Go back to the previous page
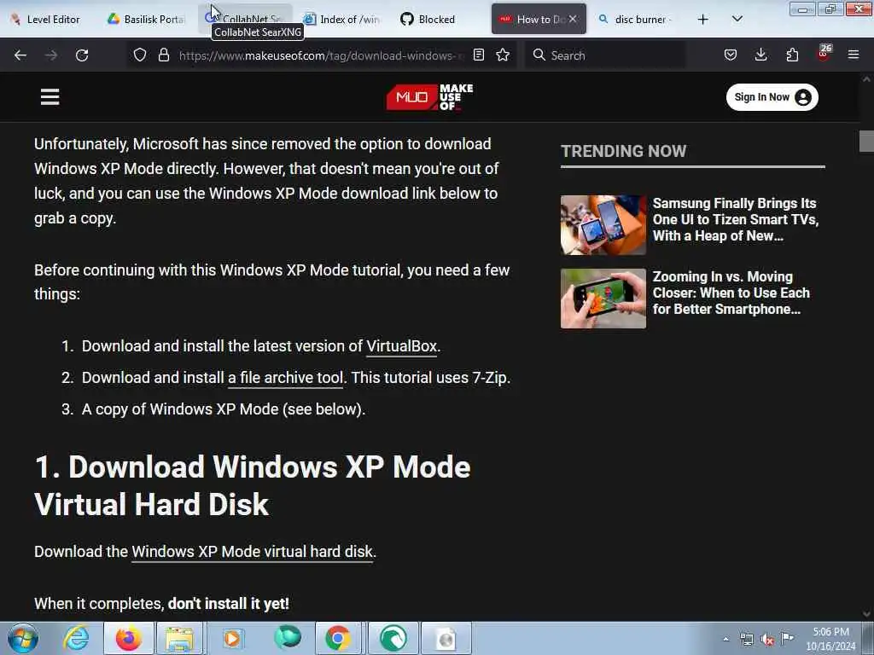Viewport: 874px width, 655px height. 20,55
